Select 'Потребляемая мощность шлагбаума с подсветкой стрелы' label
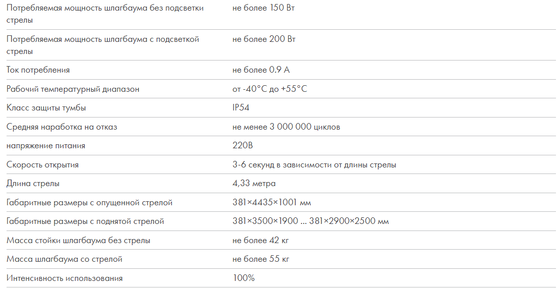 coord(103,45)
